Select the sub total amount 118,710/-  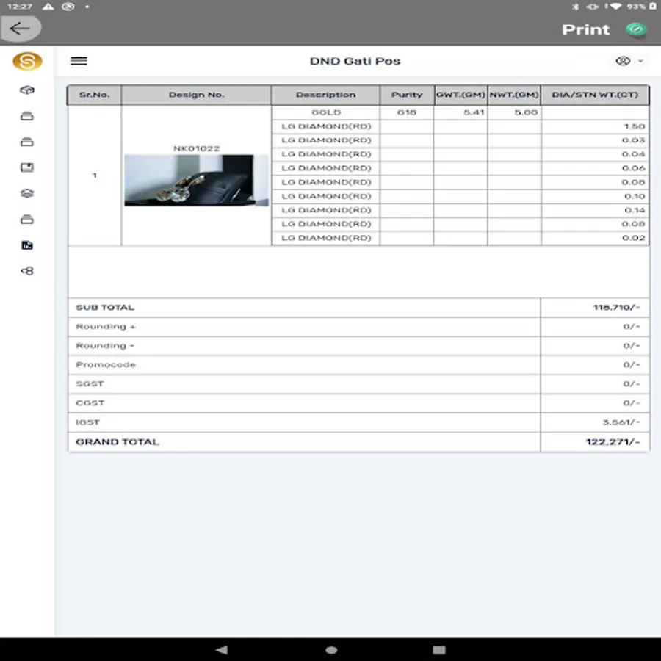(616, 307)
